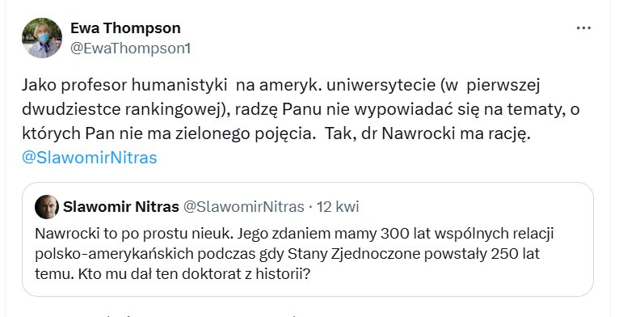Follow the blue @SlawomirNitras mention link
623x317 pixels.
[x=90, y=158]
